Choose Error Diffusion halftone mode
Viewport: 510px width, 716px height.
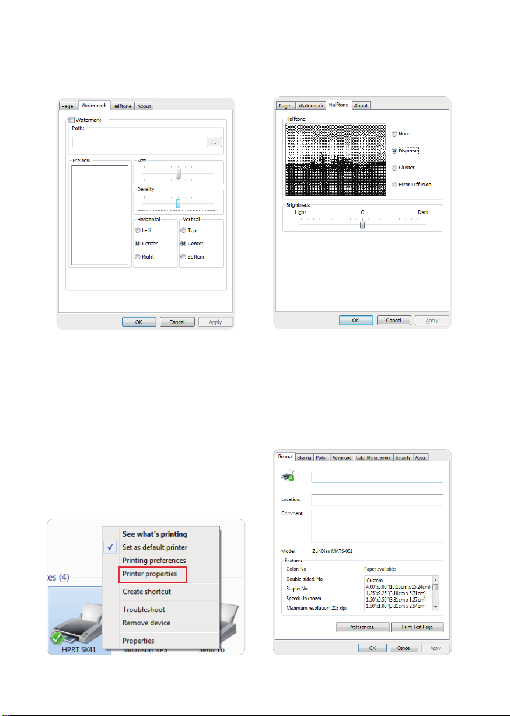tap(395, 185)
